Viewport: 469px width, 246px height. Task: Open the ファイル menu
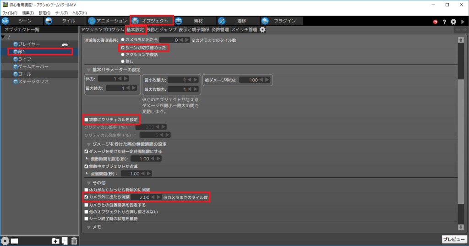[x=10, y=13]
